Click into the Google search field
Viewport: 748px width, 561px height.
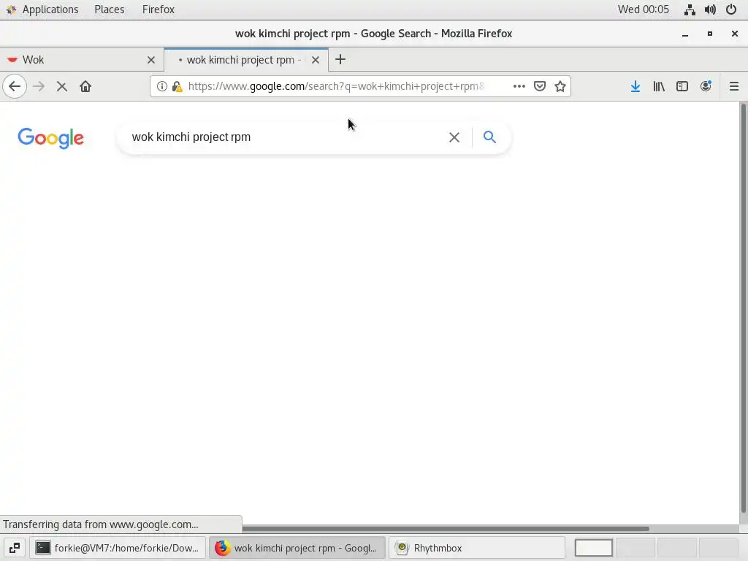tap(286, 137)
